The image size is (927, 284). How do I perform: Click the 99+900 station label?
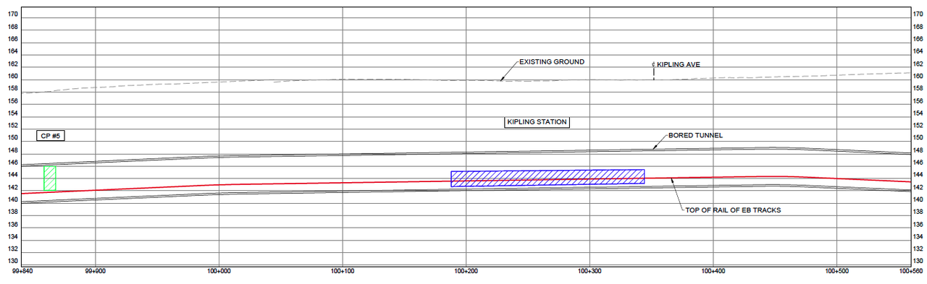tap(96, 272)
